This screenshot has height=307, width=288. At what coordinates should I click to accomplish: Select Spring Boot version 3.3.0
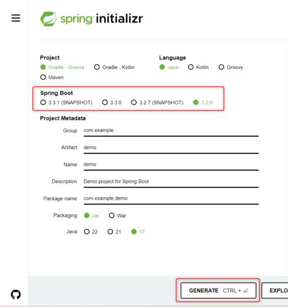112,103
